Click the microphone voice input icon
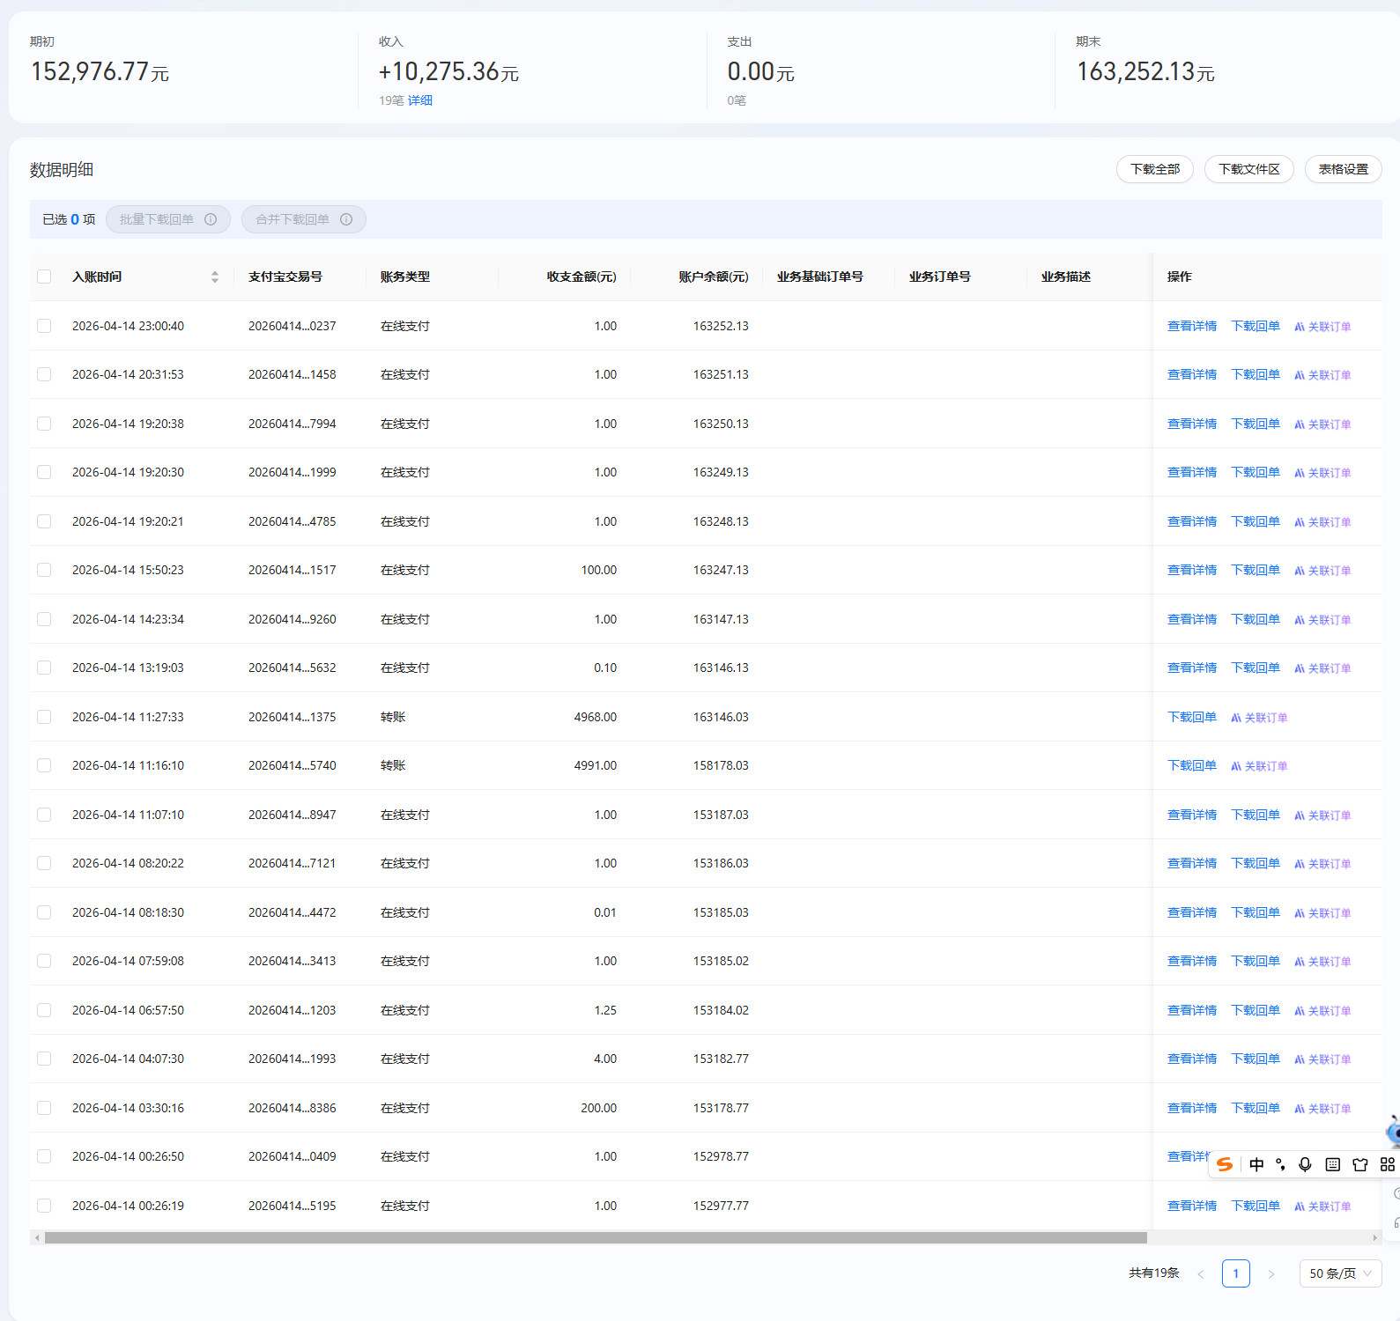This screenshot has height=1321, width=1400. point(1305,1164)
